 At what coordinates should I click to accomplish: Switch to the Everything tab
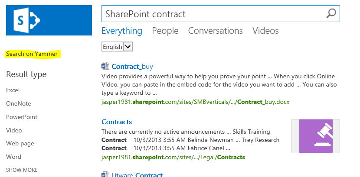click(x=122, y=31)
